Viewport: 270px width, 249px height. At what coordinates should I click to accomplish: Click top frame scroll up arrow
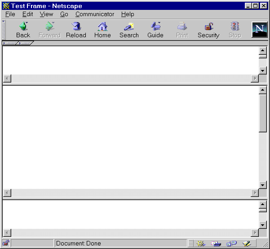coord(263,50)
